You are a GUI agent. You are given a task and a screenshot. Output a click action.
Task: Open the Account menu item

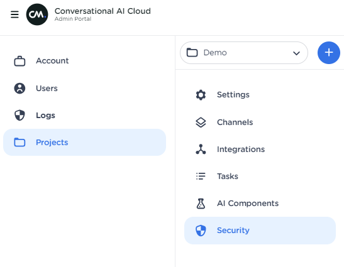point(84,61)
